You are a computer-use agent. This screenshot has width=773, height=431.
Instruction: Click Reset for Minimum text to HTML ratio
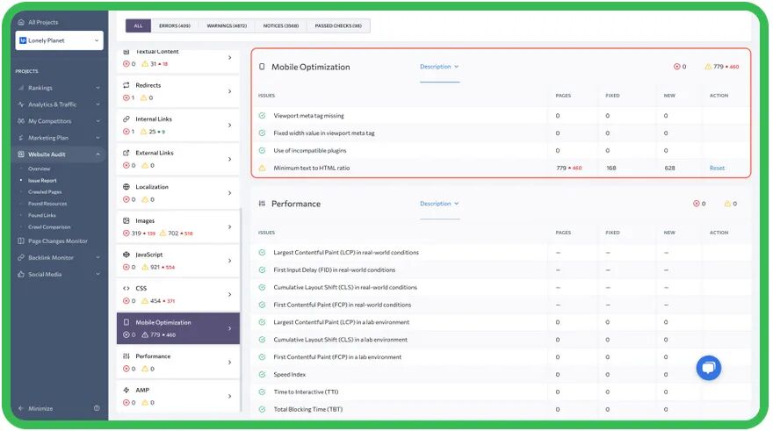[717, 168]
